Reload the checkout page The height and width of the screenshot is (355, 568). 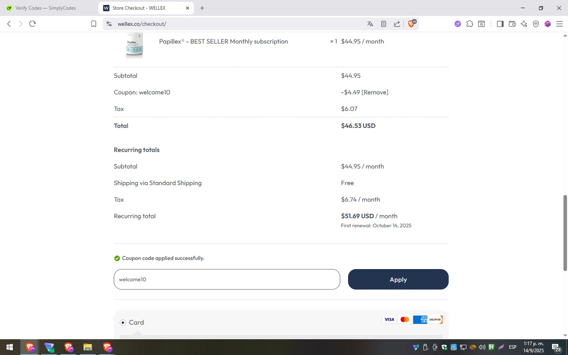33,24
